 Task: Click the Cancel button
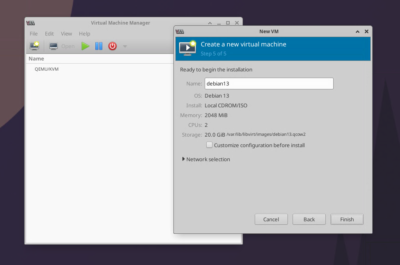point(271,219)
